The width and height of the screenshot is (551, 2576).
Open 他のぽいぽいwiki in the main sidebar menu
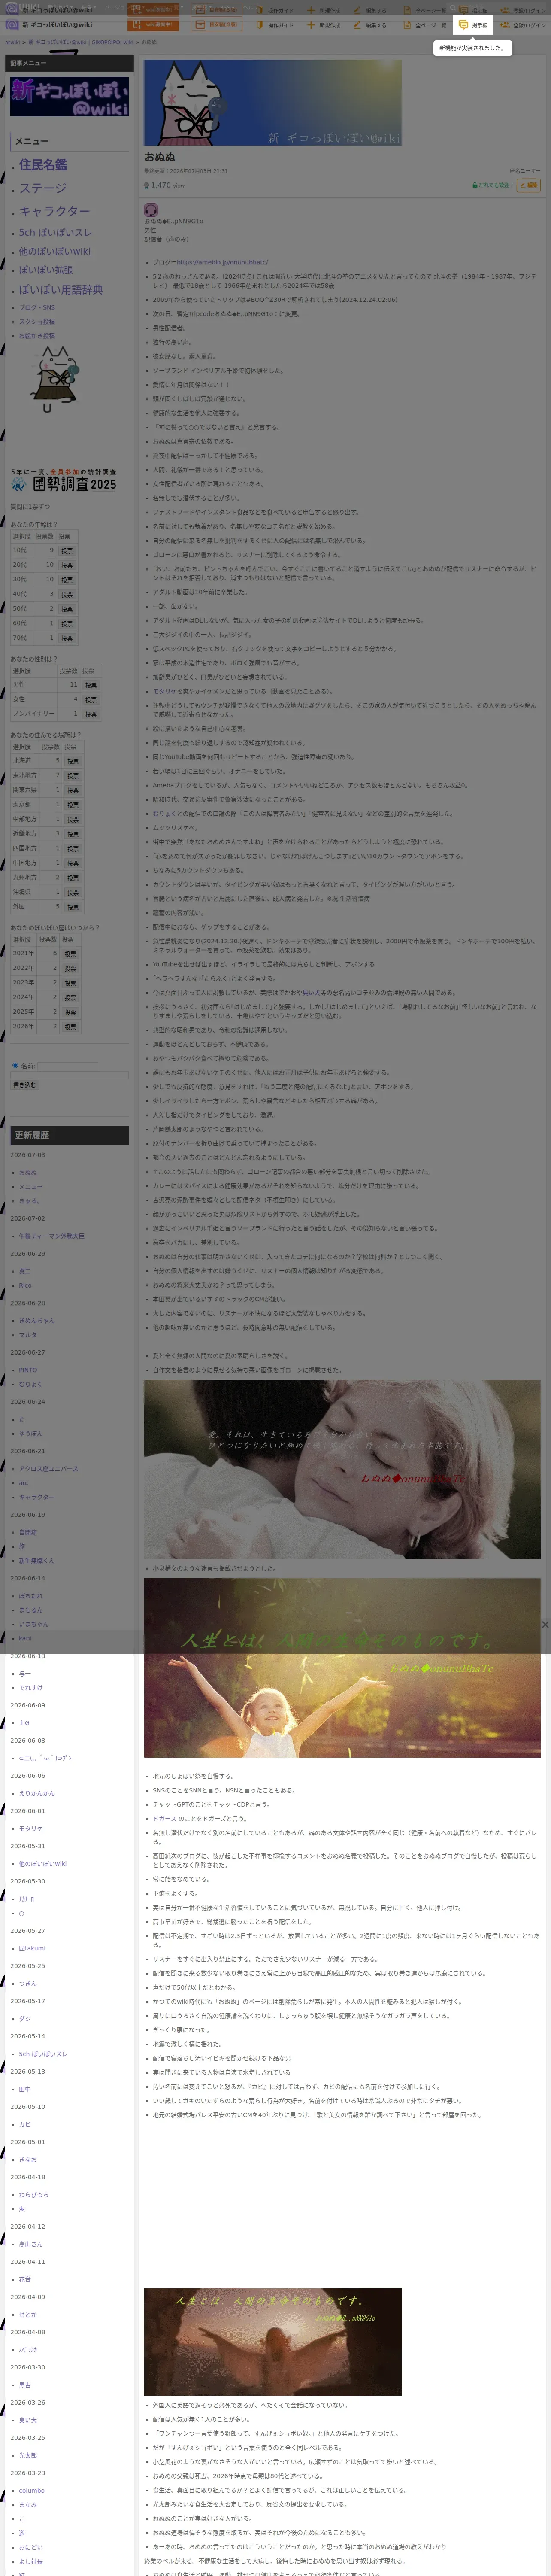tap(54, 251)
